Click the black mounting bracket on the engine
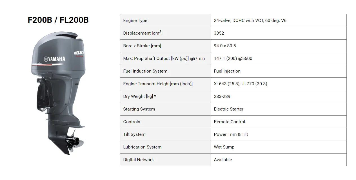The width and height of the screenshot is (356, 180). [x=43, y=94]
